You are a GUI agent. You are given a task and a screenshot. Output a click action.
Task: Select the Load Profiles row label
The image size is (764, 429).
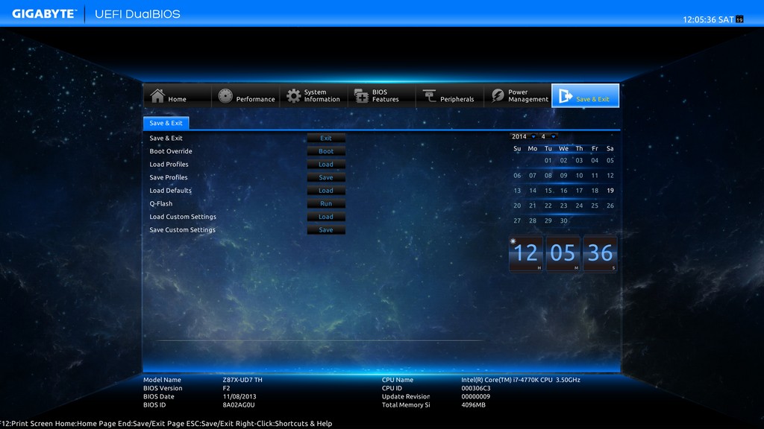pyautogui.click(x=169, y=165)
